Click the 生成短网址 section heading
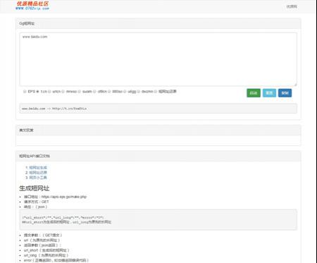This screenshot has width=317, height=263. tap(35, 188)
